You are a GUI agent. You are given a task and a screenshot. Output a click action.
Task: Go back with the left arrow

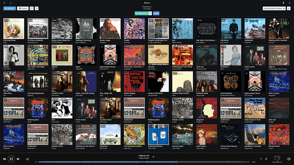11,3
